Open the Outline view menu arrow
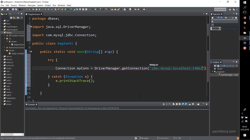The image size is (250, 140). (x=237, y=66)
